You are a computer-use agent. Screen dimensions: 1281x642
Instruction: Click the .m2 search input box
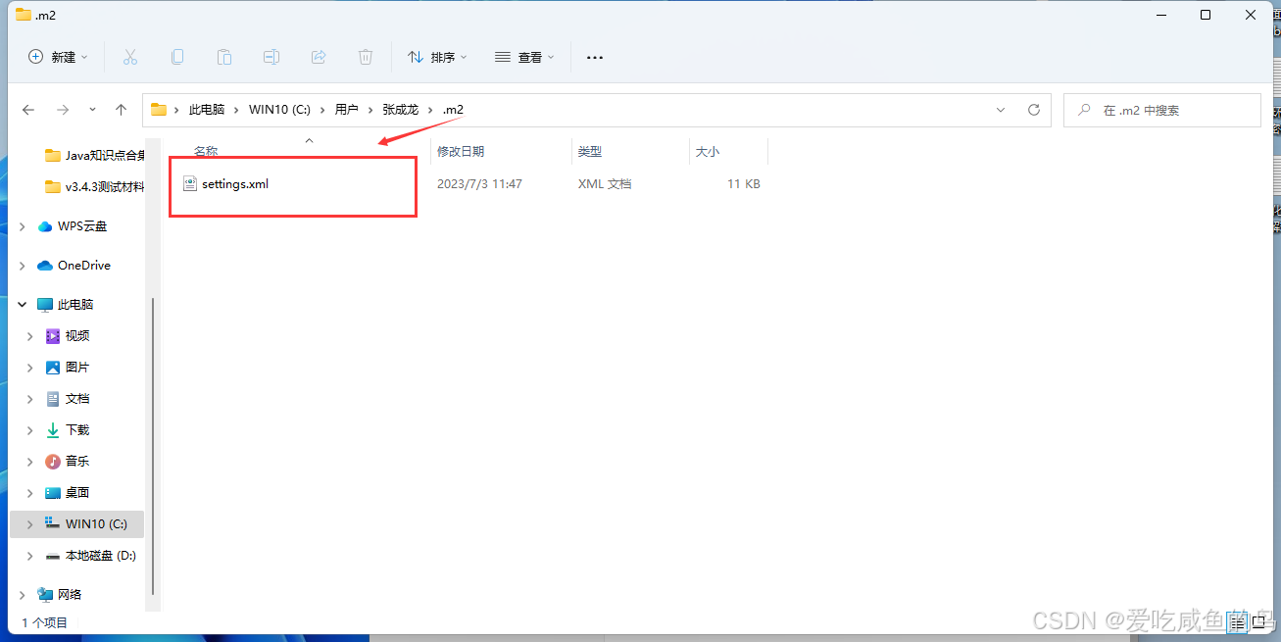[1162, 110]
